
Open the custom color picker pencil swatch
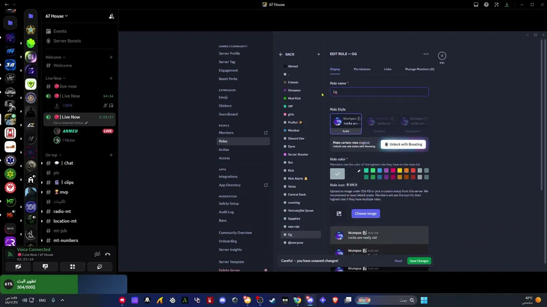click(354, 174)
